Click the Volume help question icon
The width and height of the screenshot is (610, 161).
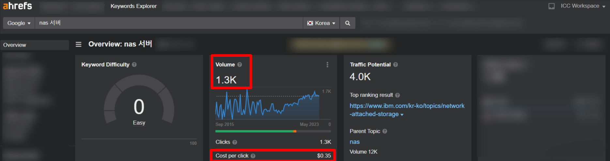240,65
